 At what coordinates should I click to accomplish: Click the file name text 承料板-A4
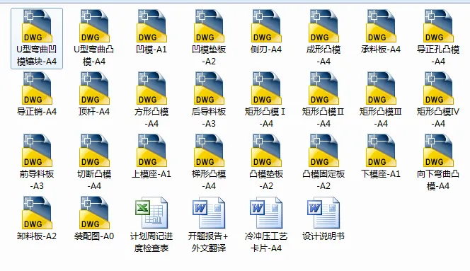(381, 49)
